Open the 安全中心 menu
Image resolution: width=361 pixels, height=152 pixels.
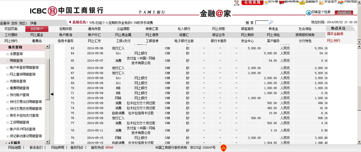[x=247, y=41]
